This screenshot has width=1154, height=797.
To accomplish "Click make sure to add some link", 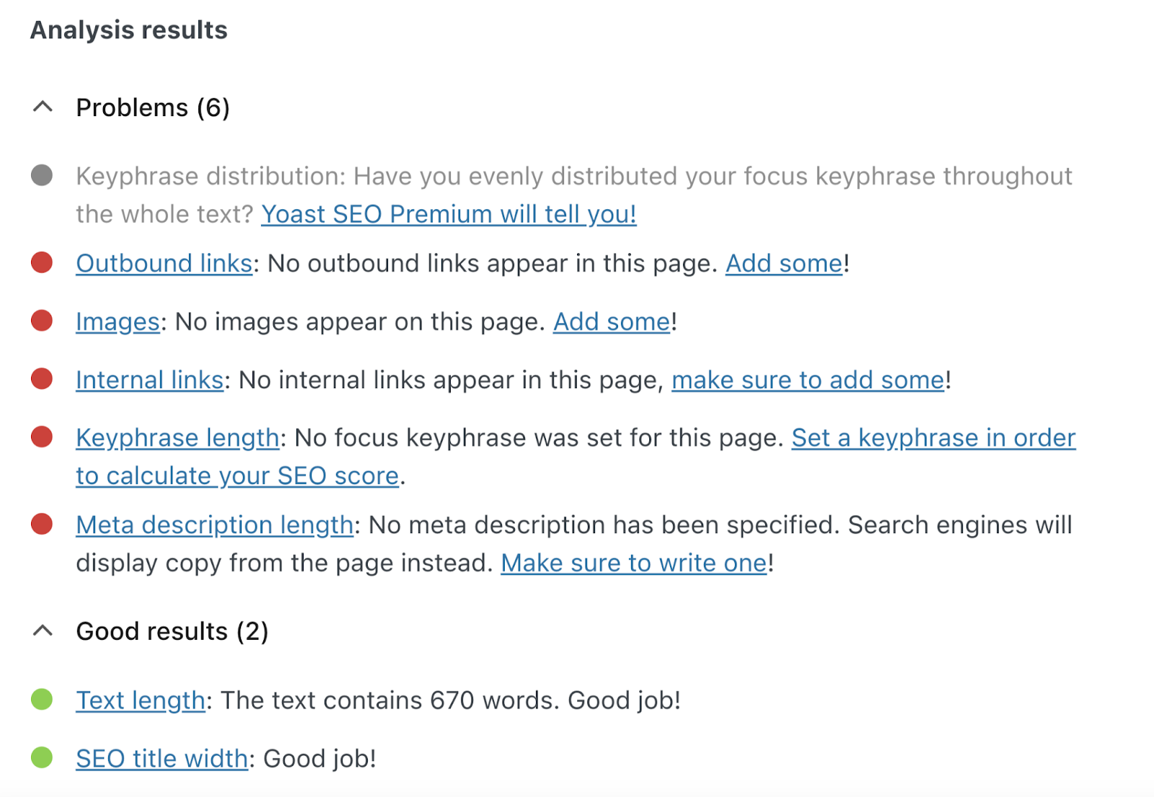I will [806, 379].
